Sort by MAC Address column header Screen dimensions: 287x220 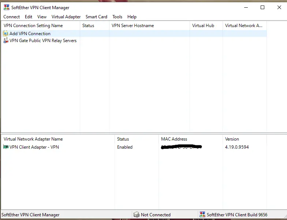coord(191,139)
